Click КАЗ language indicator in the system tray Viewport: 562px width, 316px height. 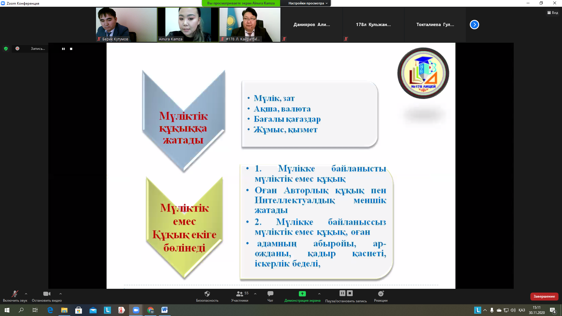pos(522,310)
